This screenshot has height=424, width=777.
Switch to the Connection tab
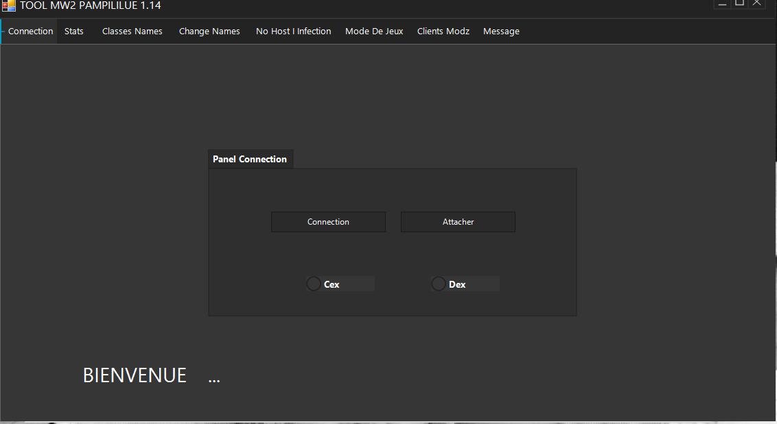click(30, 32)
